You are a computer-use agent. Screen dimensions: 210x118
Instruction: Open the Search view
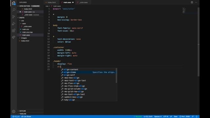coord(14,10)
